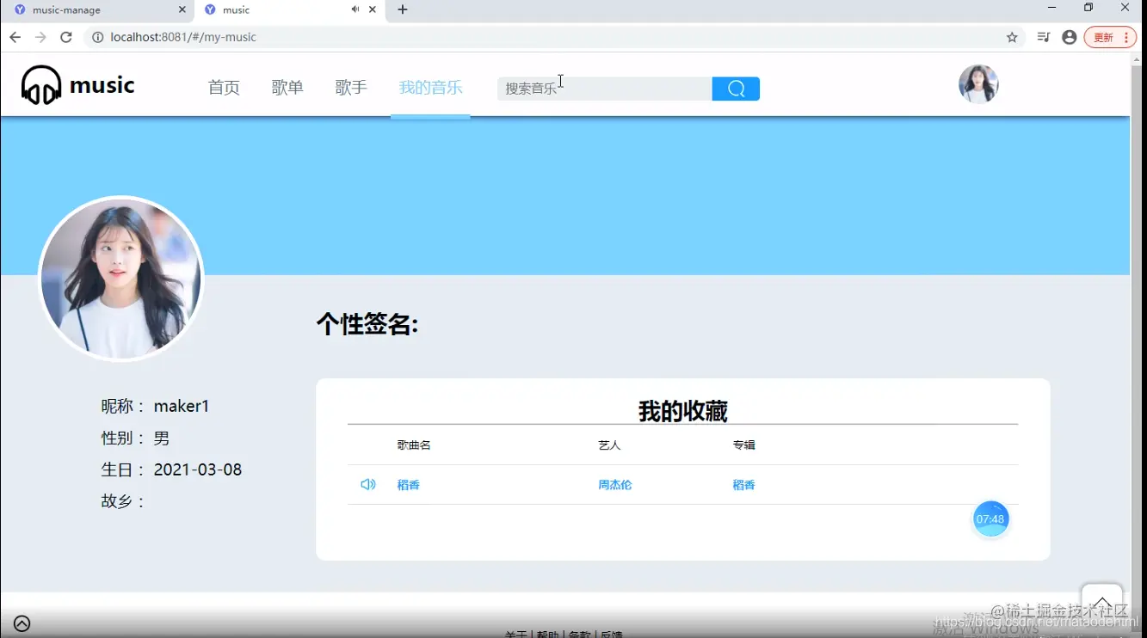Select the 首页 navigation item
The image size is (1147, 638).
[x=224, y=87]
